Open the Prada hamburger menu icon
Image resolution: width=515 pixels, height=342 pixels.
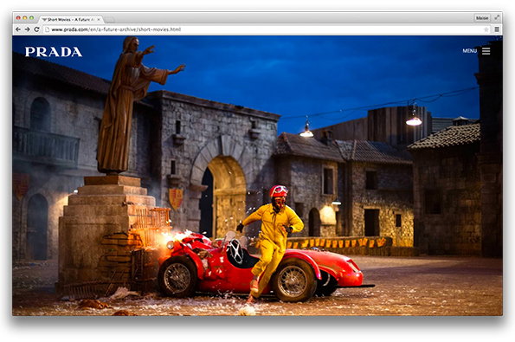click(x=486, y=51)
